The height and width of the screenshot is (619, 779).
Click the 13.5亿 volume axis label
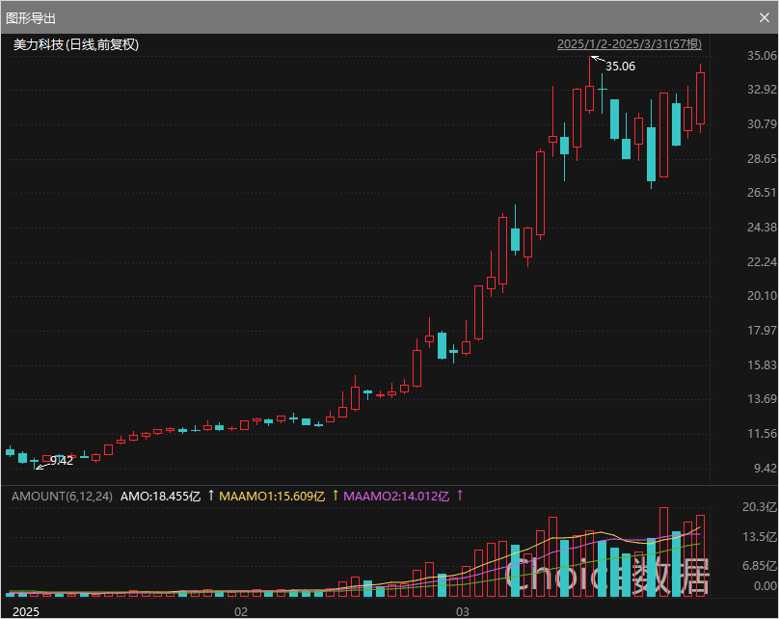[759, 537]
